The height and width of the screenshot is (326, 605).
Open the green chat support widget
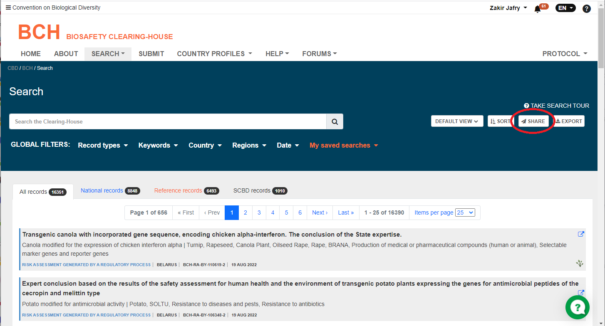(577, 307)
